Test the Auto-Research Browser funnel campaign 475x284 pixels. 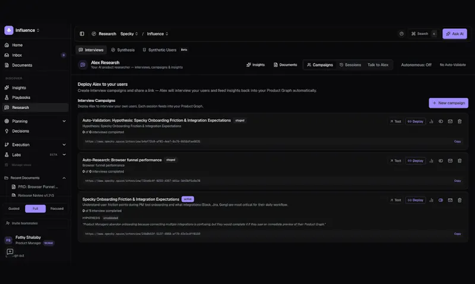tap(395, 161)
